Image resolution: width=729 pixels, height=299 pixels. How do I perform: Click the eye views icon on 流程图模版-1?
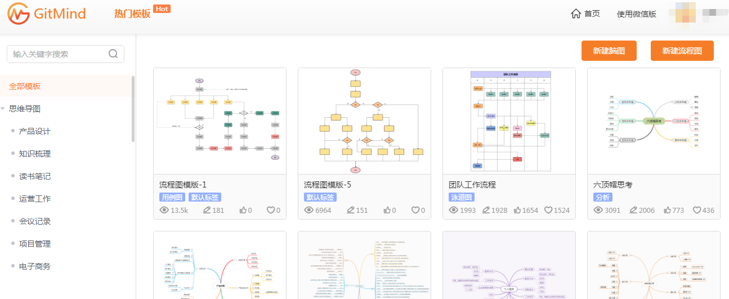164,210
